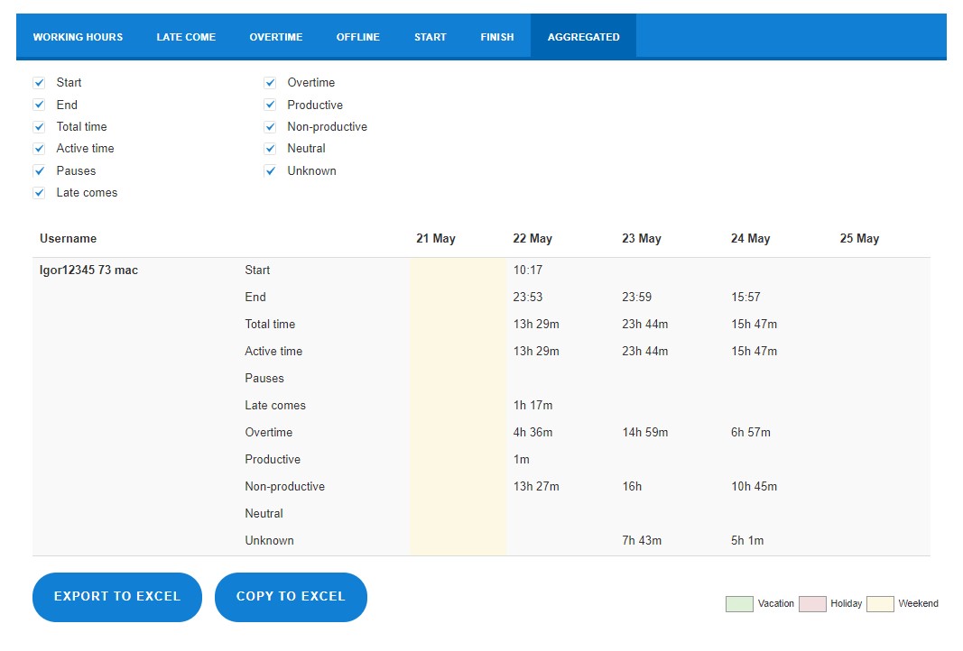Toggle the Unknown checkbox
963x651 pixels.
tap(270, 170)
